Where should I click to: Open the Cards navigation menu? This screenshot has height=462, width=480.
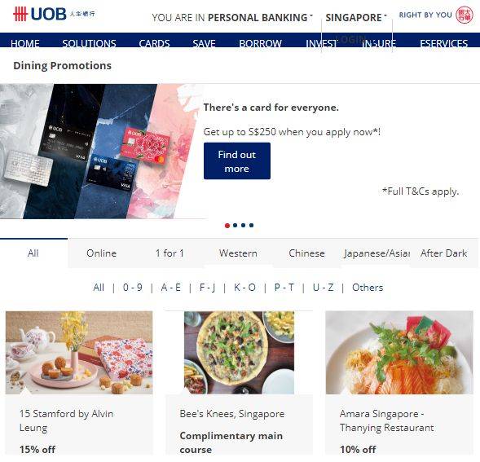154,43
